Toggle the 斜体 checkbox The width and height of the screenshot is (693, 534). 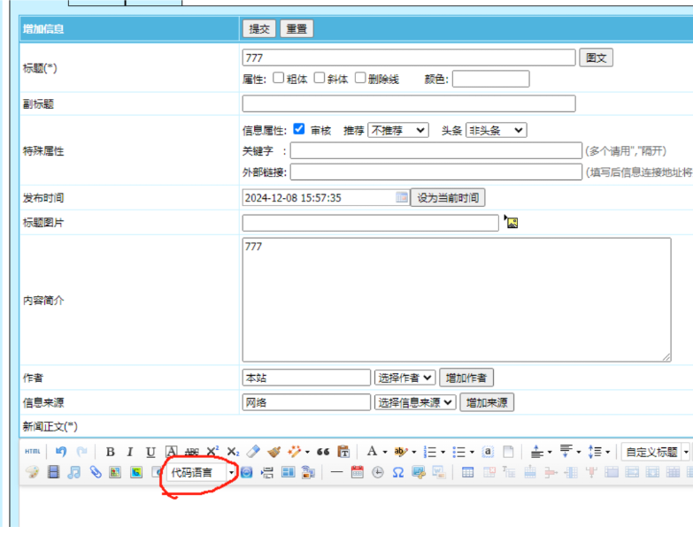[320, 79]
